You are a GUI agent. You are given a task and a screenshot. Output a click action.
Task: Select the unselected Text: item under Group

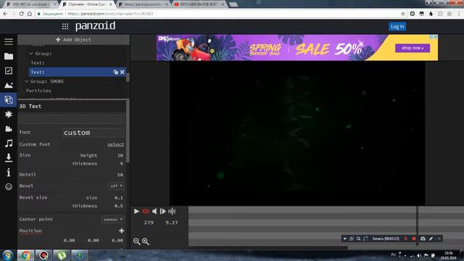click(38, 63)
